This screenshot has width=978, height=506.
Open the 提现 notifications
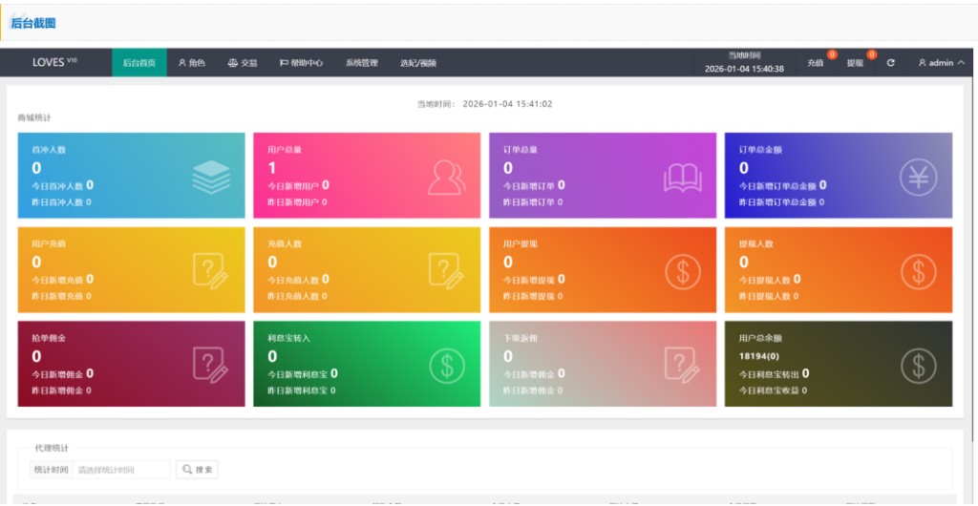tap(855, 63)
